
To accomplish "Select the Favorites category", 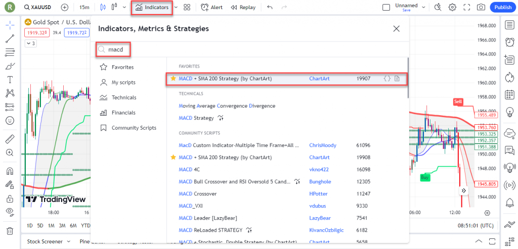I will click(128, 67).
